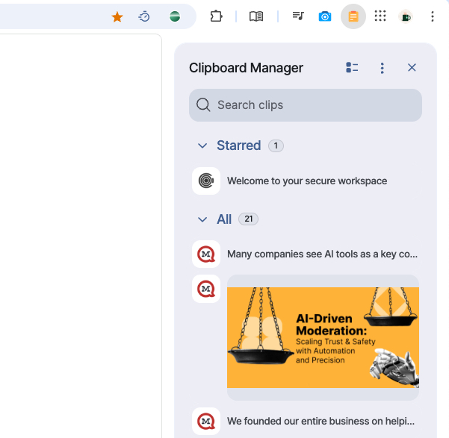Click the M icon beside the image clip
Viewport: 449px width, 438px height.
206,289
